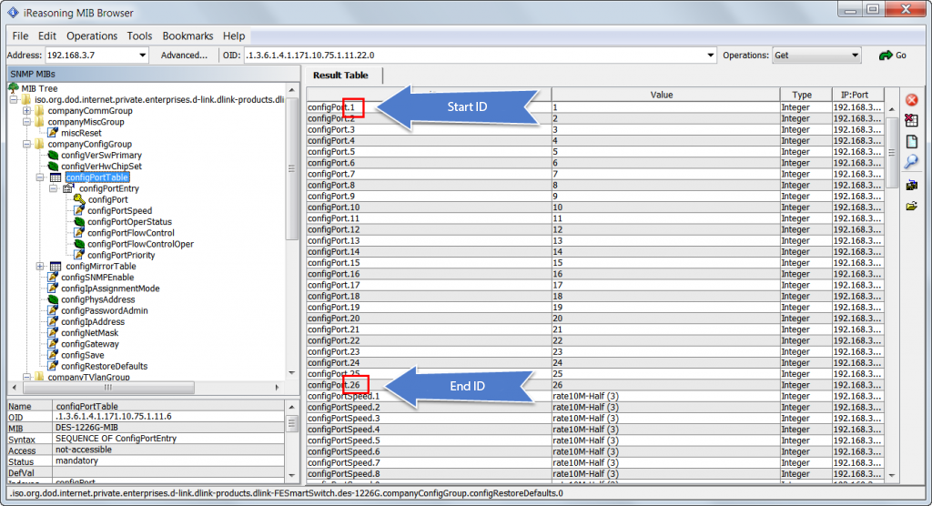This screenshot has height=506, width=932.
Task: Click the Save results floppy icon
Action: [911, 186]
